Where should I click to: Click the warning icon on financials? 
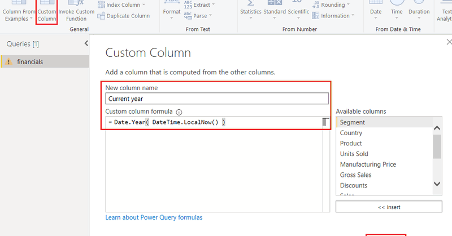[x=9, y=61]
